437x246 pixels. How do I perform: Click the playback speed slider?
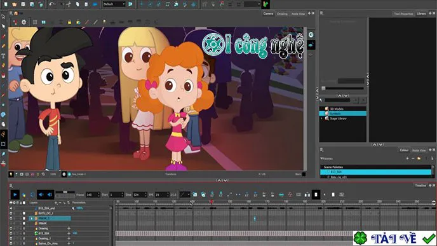(x=65, y=192)
